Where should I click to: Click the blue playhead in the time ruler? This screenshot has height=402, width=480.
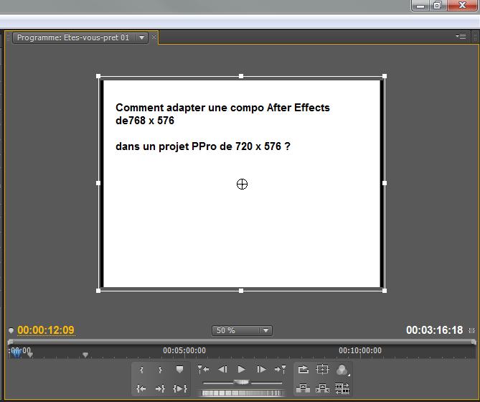(17, 353)
